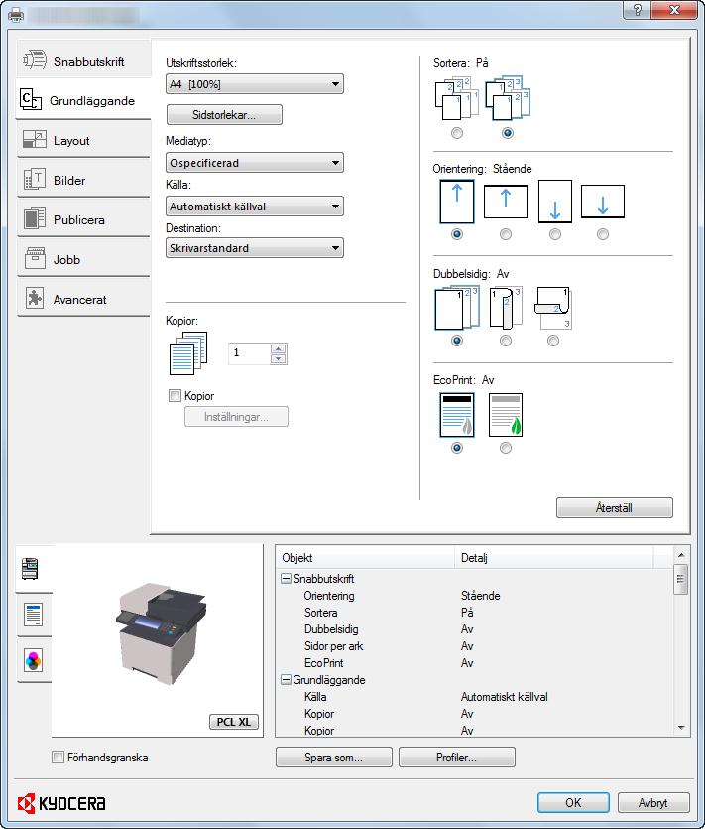Image resolution: width=705 pixels, height=829 pixels.
Task: Click the Objekt column header
Action: point(366,558)
